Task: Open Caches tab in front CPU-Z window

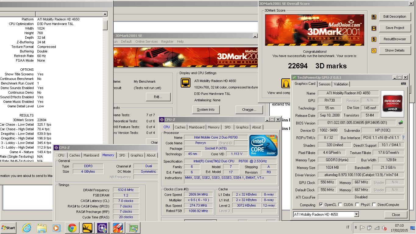Action: tap(180, 127)
